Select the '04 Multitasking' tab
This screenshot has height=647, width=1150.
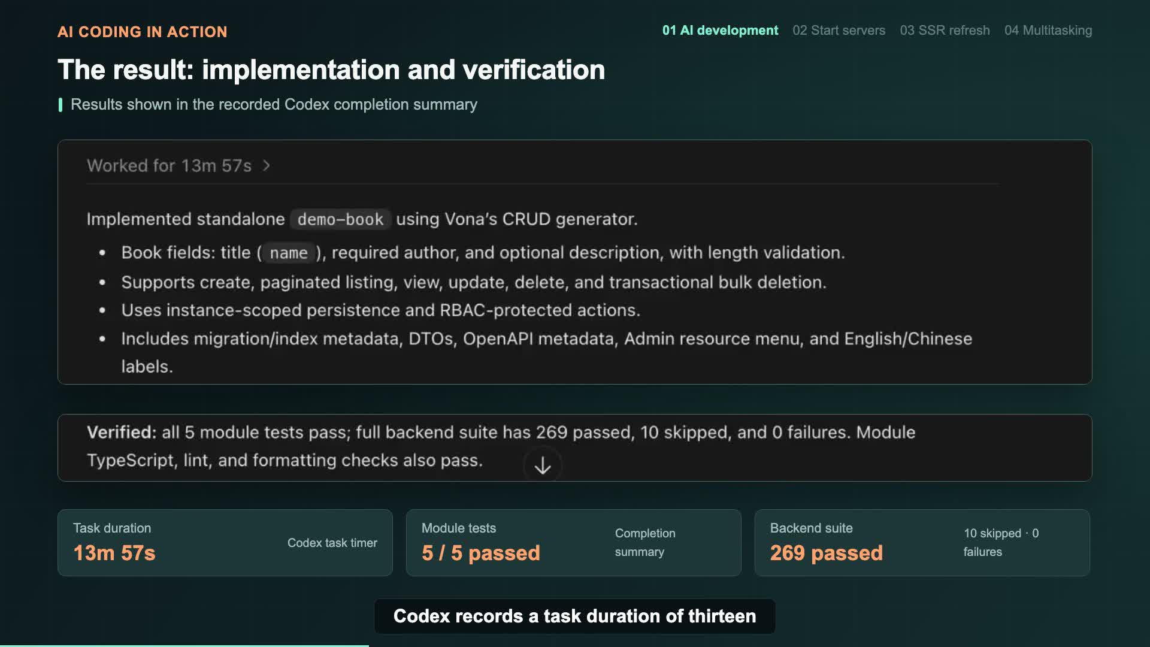(1048, 31)
